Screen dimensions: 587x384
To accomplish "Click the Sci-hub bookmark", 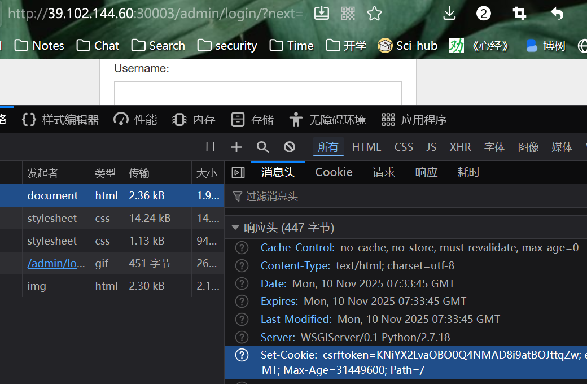I will click(408, 46).
